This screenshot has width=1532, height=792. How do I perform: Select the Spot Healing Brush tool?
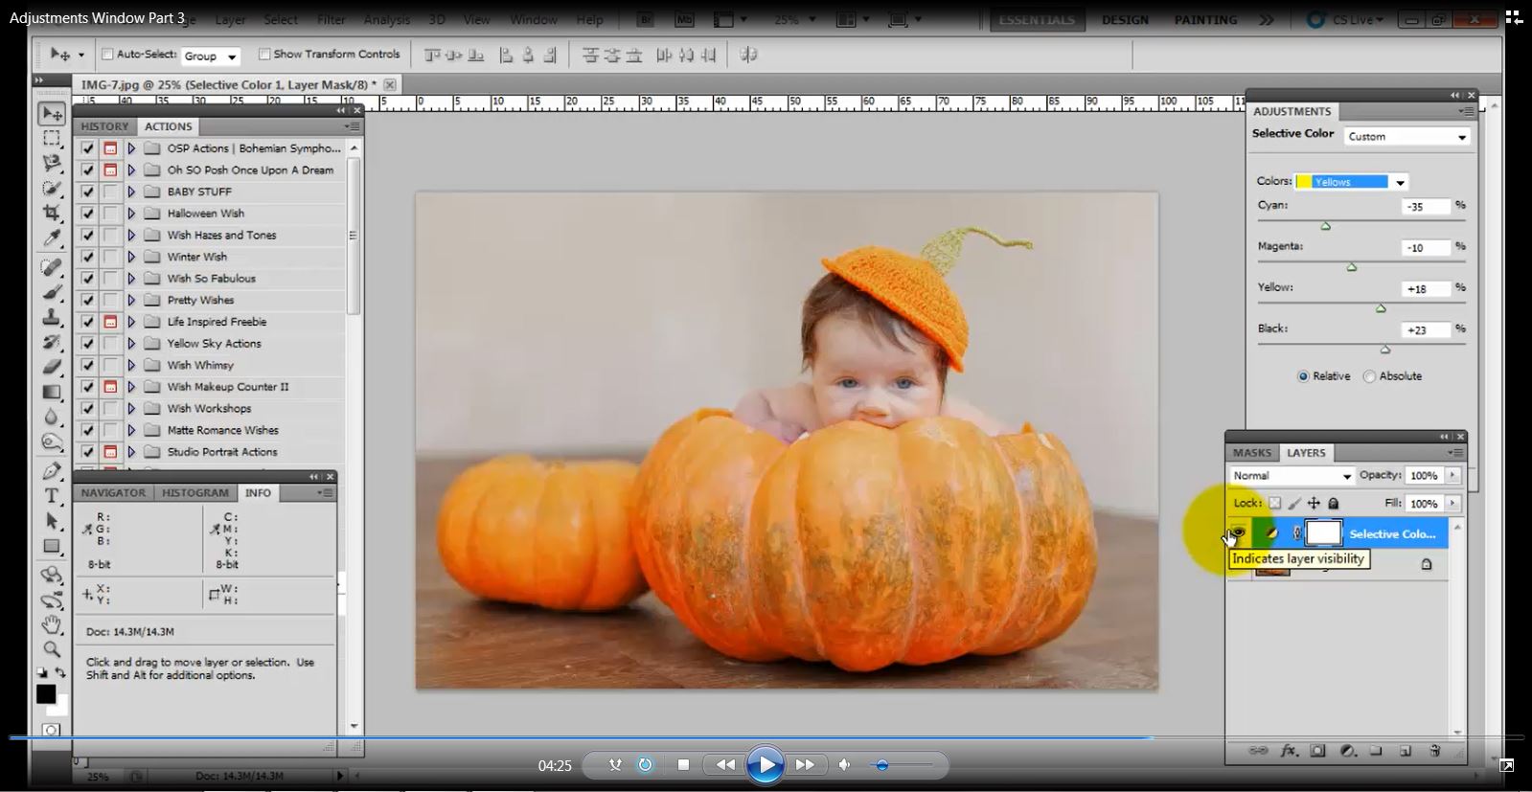[52, 267]
